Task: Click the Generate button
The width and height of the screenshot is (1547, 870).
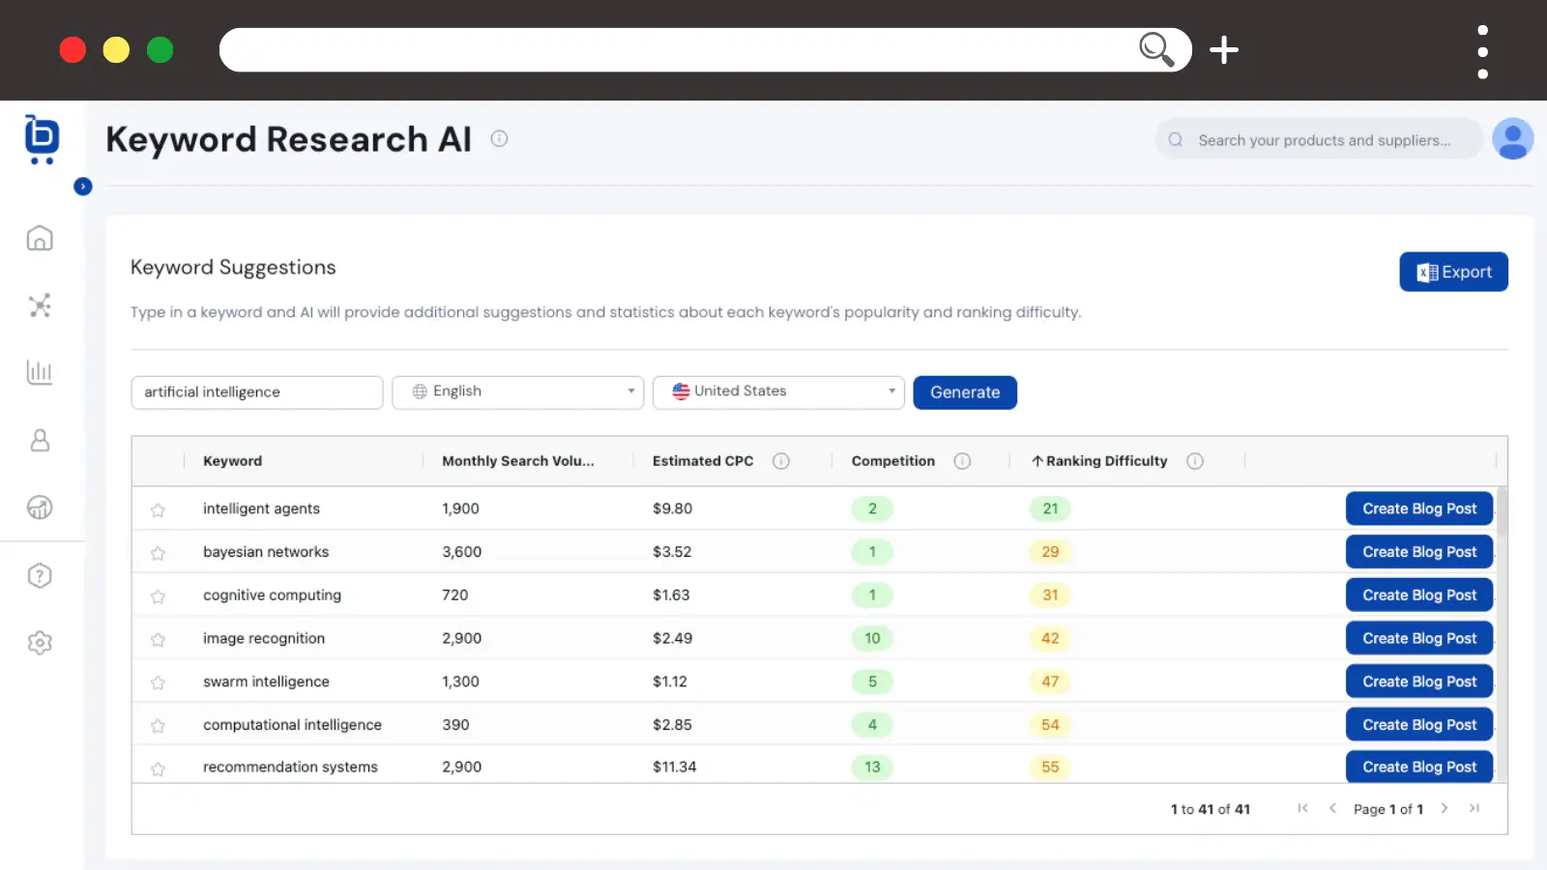Action: [965, 392]
